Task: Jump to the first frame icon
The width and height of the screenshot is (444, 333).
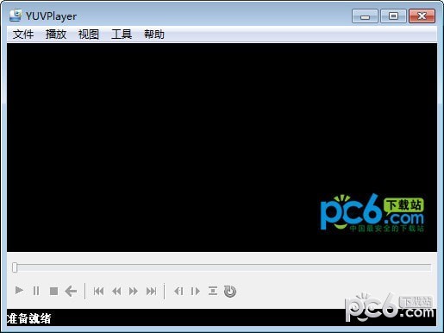Action: 98,292
